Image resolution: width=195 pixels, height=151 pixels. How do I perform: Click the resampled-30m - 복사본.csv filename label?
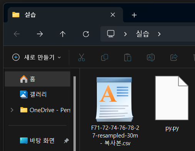click(x=115, y=136)
